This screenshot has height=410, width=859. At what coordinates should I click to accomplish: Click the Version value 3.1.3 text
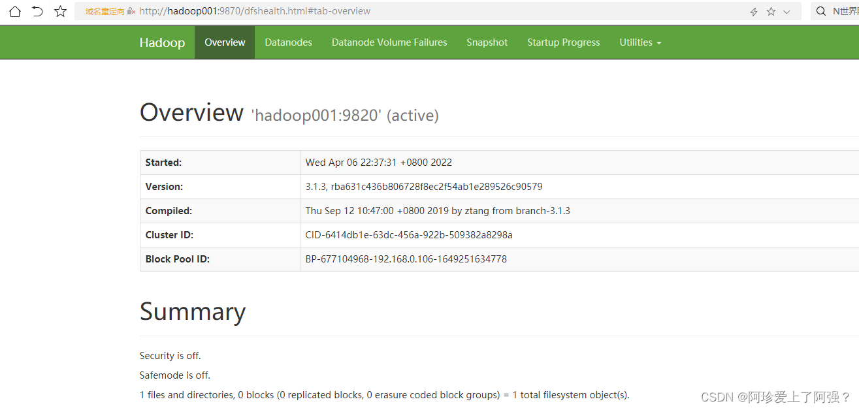(424, 187)
